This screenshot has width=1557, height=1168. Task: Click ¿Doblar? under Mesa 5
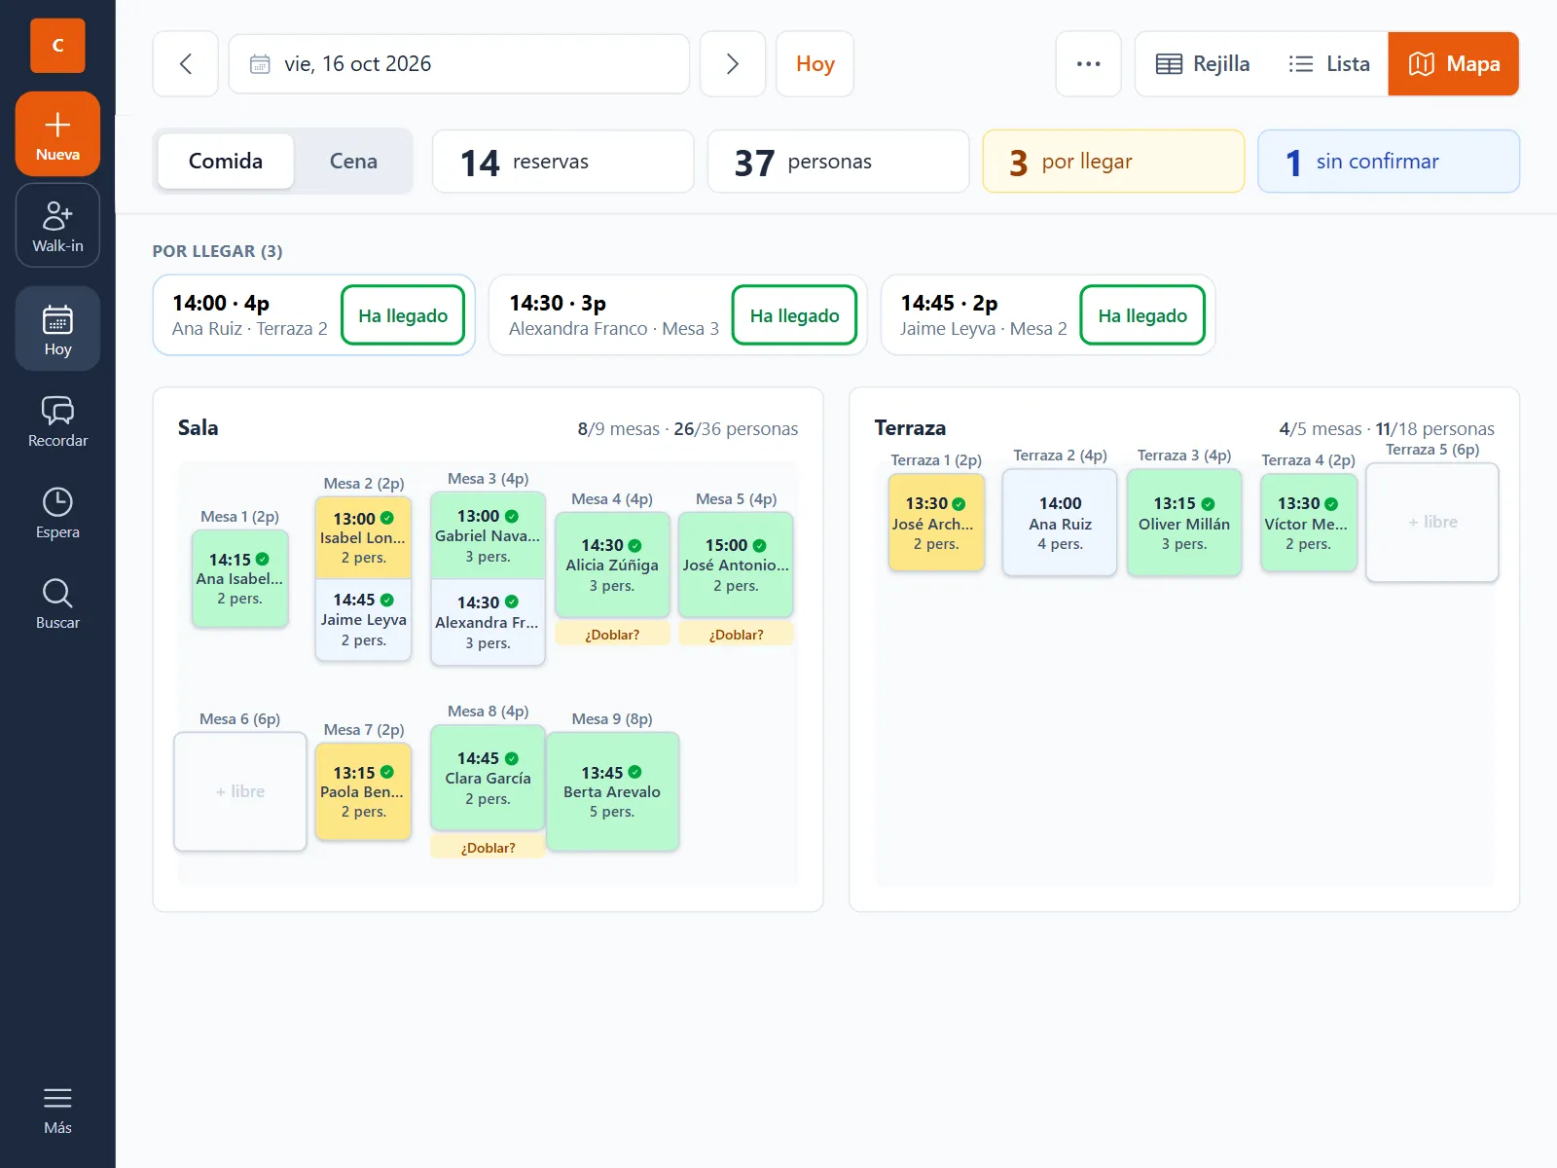[737, 635]
